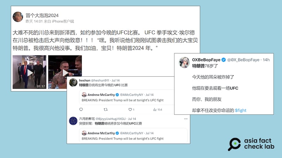Image resolution: width=282 pixels, height=158 pixels.
Task: Open Andrew McCarthy quoted tweet under heshun
Action: click(x=127, y=97)
